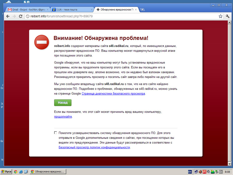Image resolution: width=233 pixels, height=175 pixels.
Task: Close the Gmail tab with its X
Action: (47, 10)
